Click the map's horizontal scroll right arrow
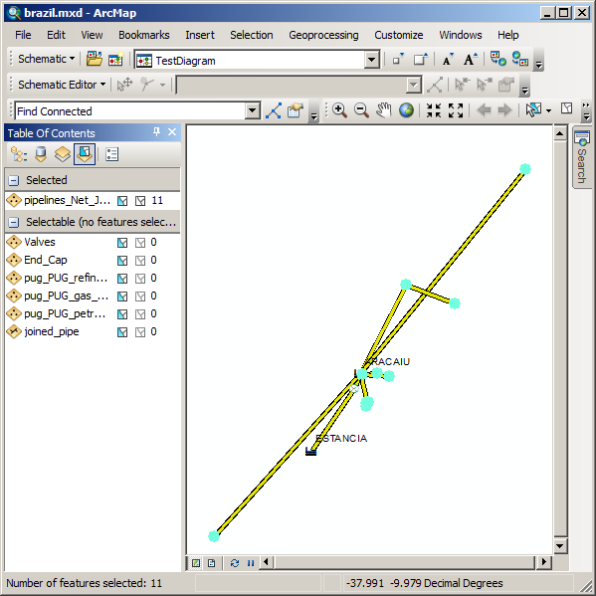The height and width of the screenshot is (596, 596). [544, 561]
